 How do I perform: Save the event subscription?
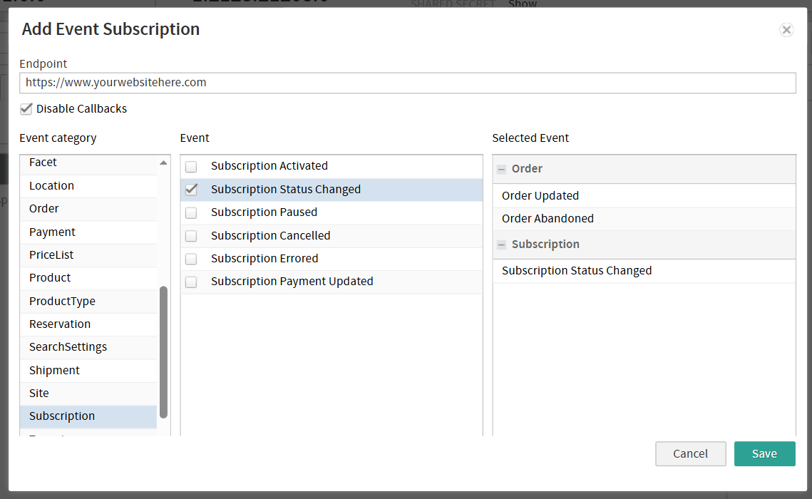coord(764,453)
